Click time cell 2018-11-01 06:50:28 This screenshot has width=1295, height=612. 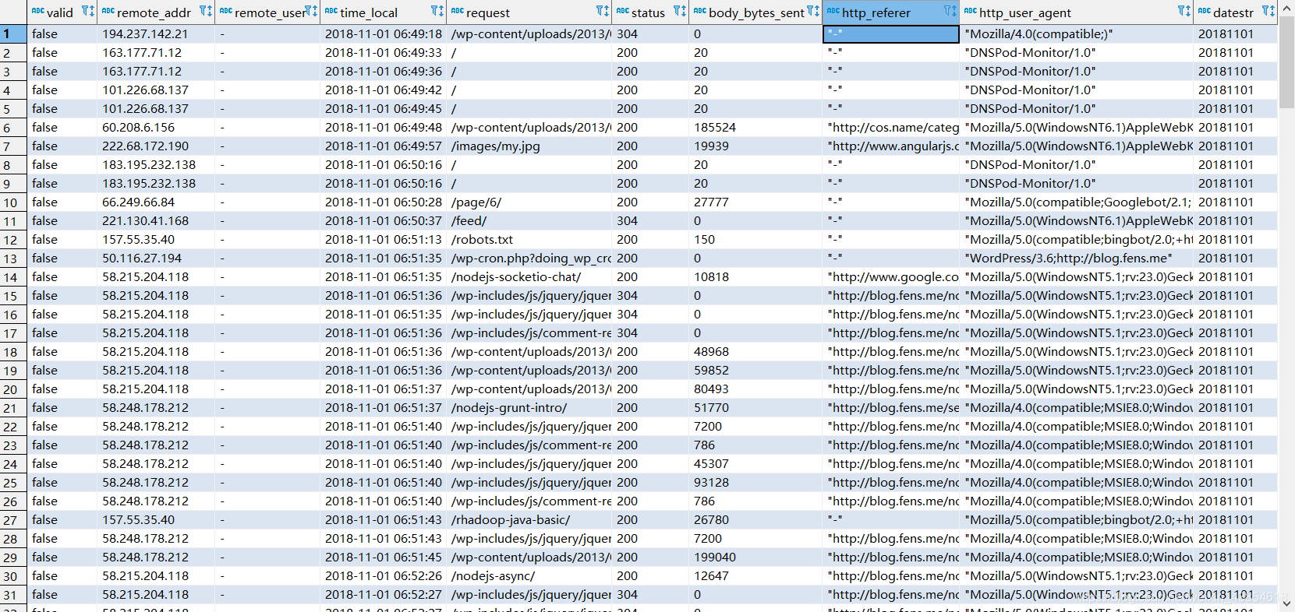[383, 202]
